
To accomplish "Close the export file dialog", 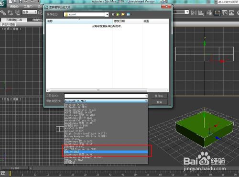I will (166, 6).
